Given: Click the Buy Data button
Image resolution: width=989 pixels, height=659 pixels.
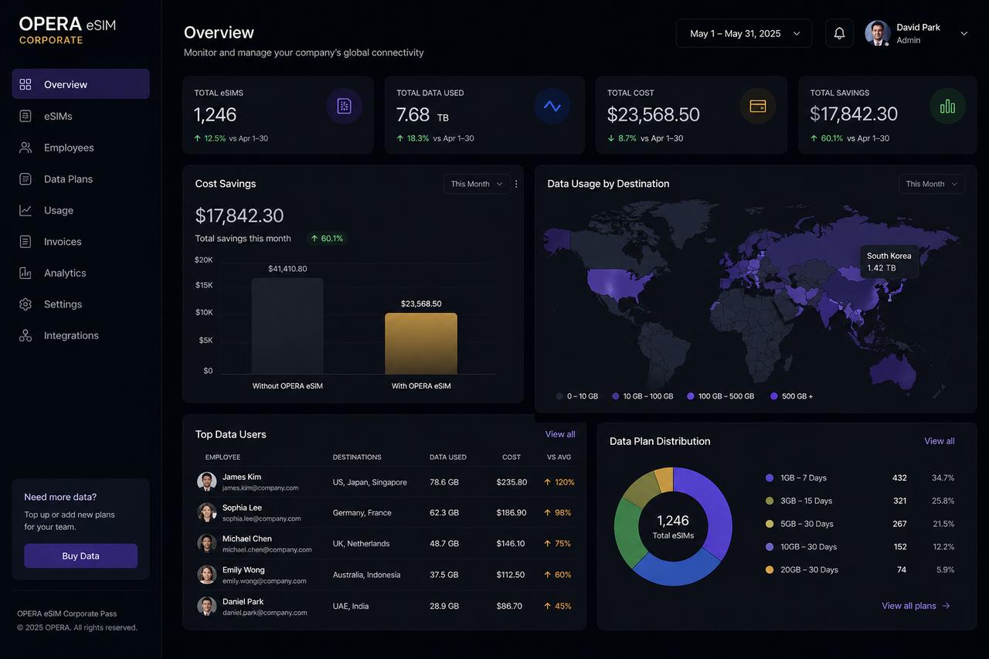Looking at the screenshot, I should [x=80, y=555].
